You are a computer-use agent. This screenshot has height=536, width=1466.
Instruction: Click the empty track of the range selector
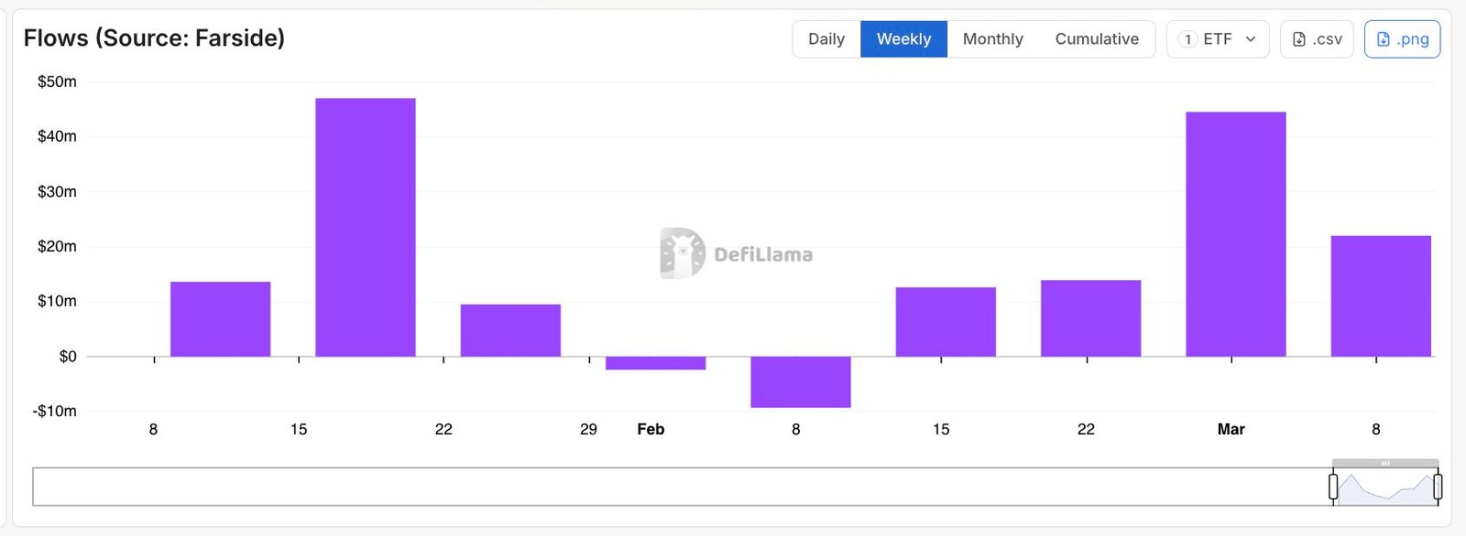click(x=678, y=487)
